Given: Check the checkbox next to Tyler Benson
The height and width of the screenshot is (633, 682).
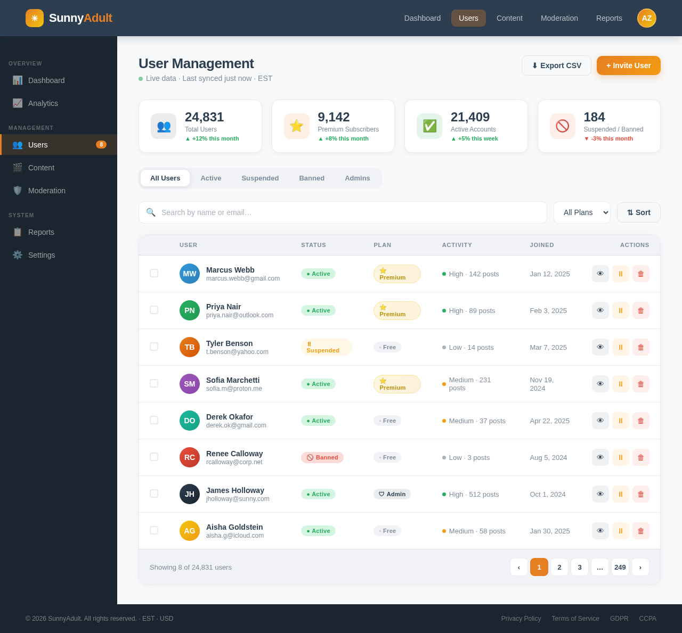Looking at the screenshot, I should 154,347.
